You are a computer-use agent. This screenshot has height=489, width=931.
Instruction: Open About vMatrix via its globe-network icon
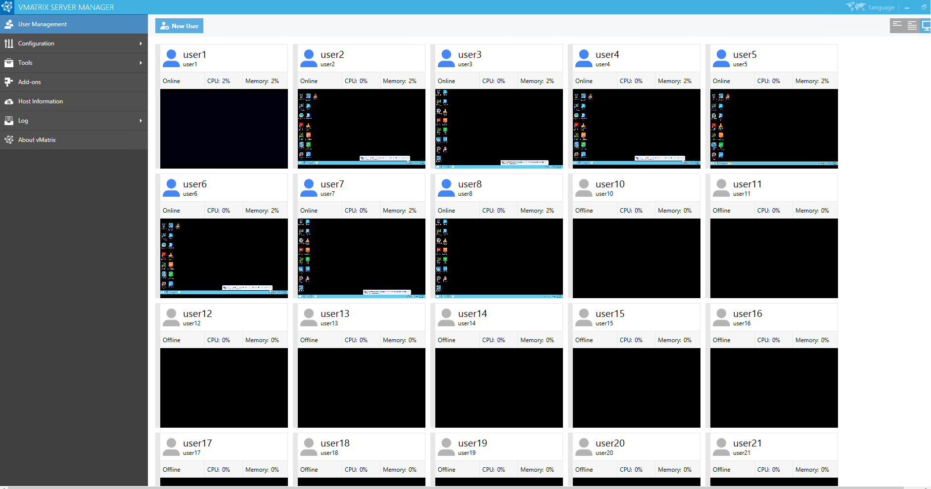pos(9,139)
